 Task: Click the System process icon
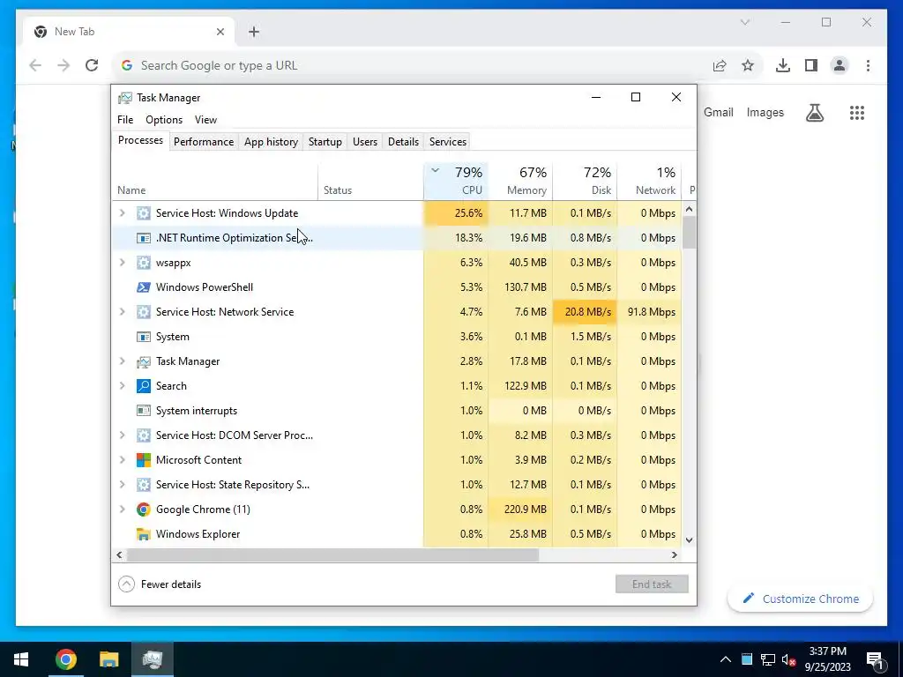tap(144, 337)
